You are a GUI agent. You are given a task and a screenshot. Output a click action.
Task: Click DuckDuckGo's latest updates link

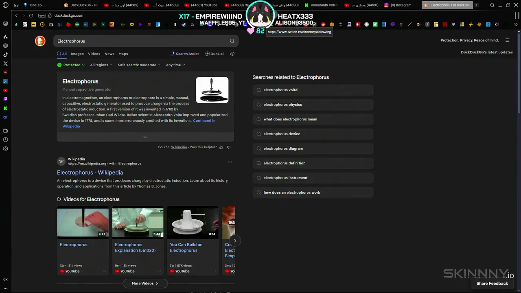487,52
